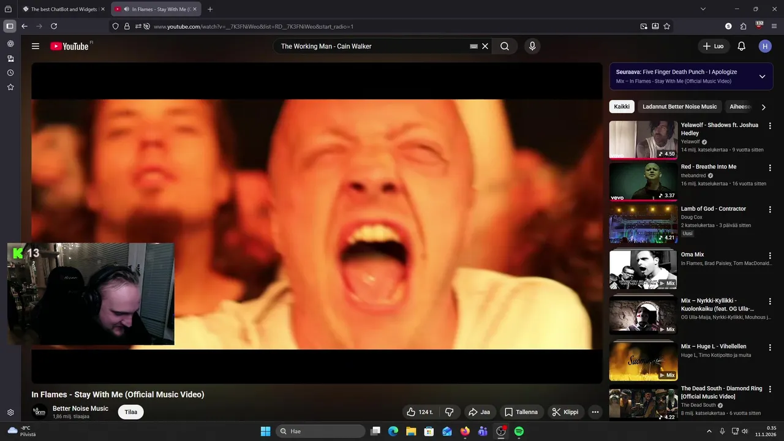This screenshot has height=441, width=784.
Task: Clear the YouTube search query with X
Action: pyautogui.click(x=485, y=46)
